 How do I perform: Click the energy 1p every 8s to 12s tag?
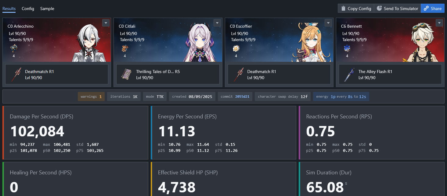pos(341,96)
